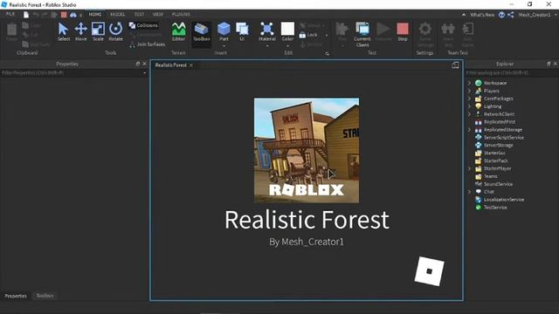
Task: Click the Team Test start icon
Action: [x=448, y=29]
